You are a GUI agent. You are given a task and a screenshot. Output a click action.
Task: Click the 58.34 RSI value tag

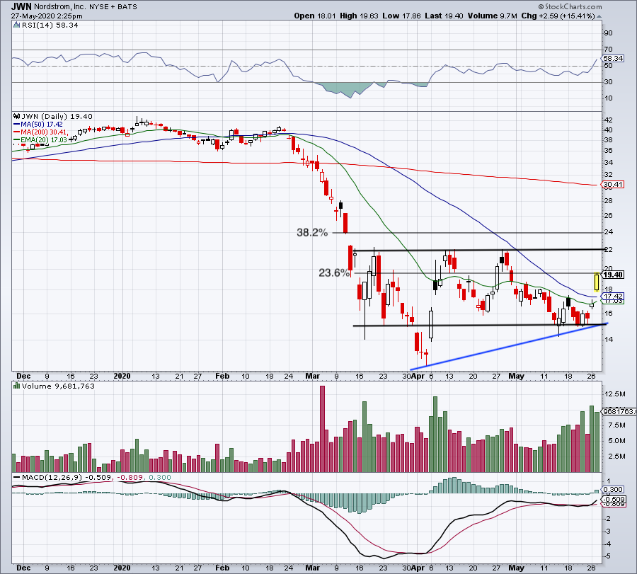(613, 58)
